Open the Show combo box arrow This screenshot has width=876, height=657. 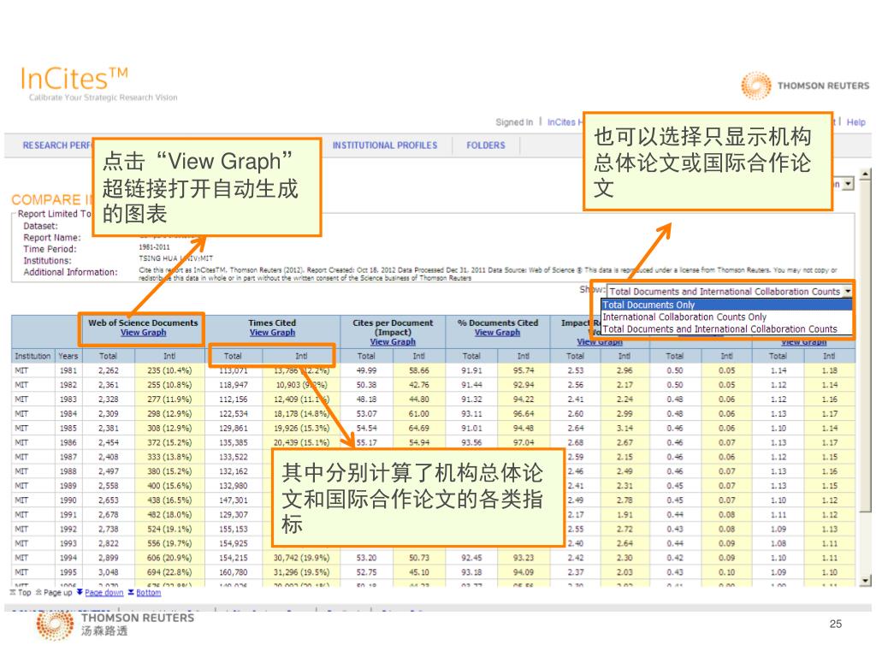coord(848,291)
